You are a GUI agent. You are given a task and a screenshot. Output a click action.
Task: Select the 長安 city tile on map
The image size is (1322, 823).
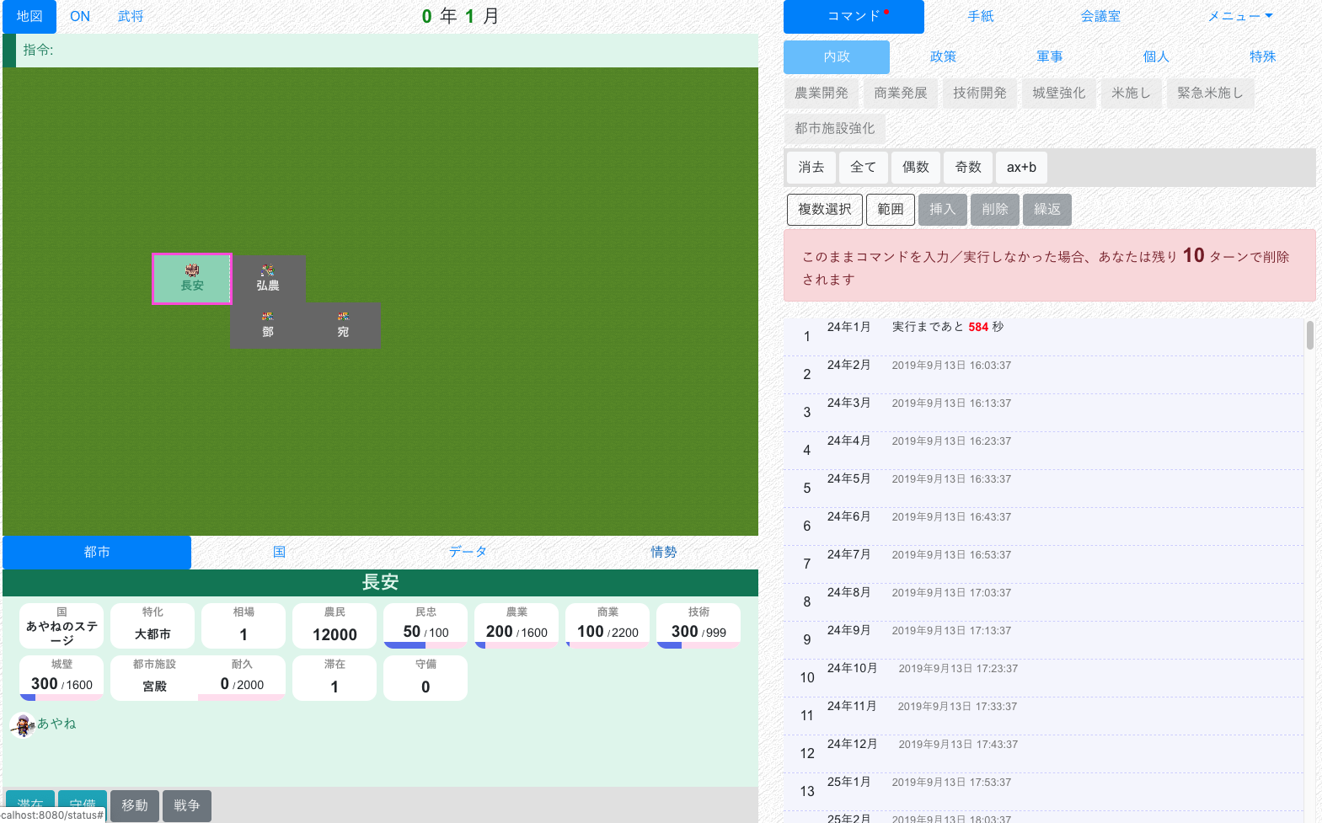coord(192,278)
